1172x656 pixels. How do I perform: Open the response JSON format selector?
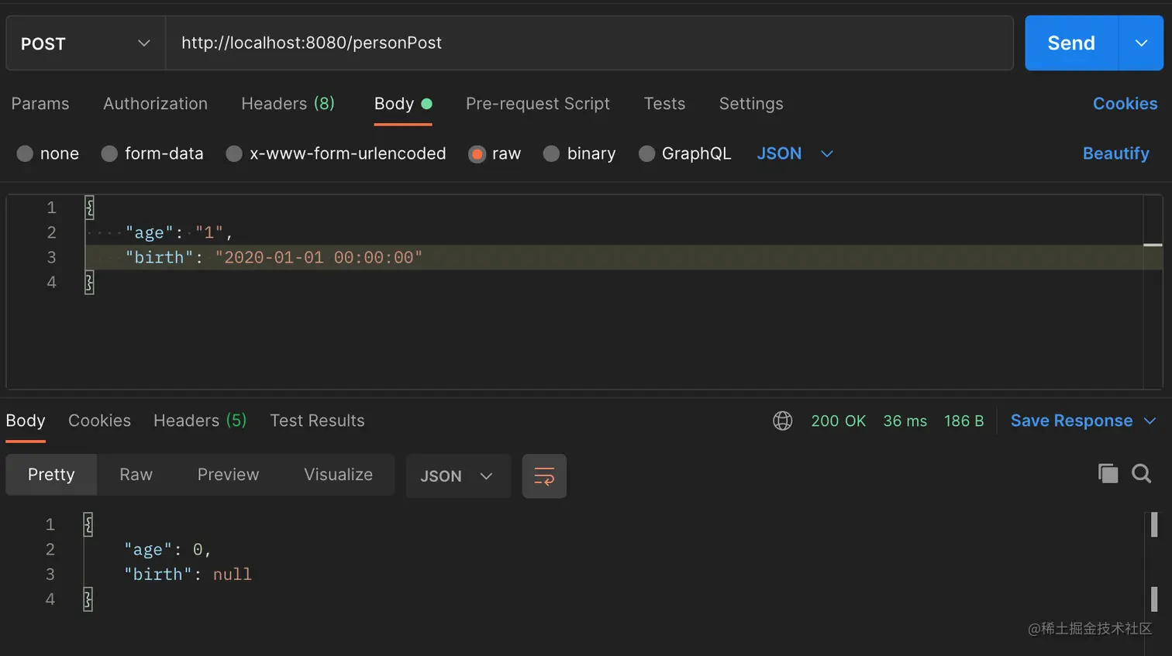coord(458,476)
